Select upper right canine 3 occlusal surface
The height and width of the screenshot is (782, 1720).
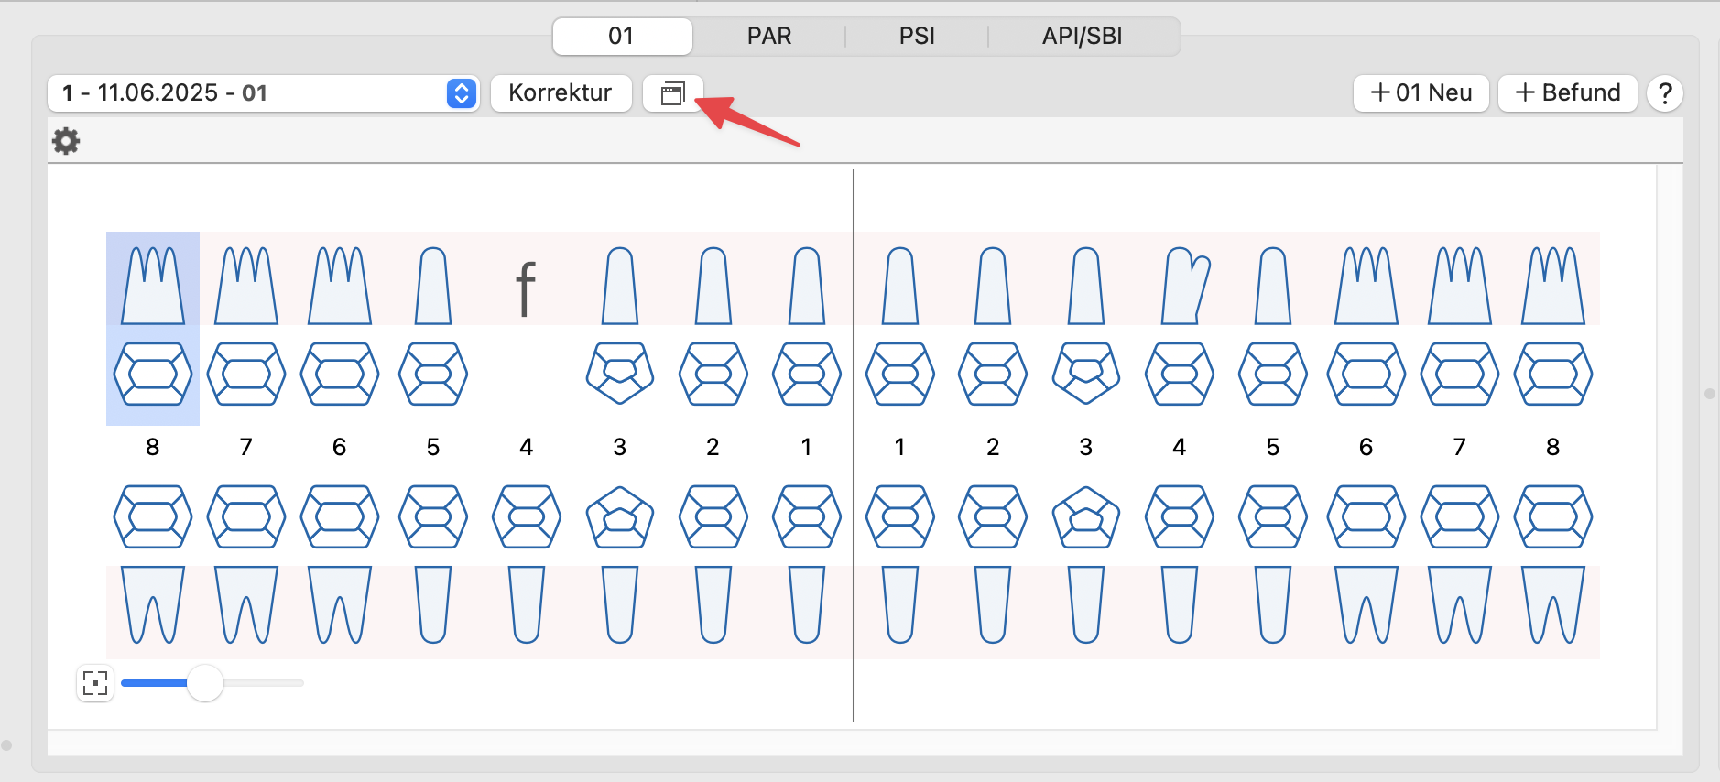click(x=620, y=374)
